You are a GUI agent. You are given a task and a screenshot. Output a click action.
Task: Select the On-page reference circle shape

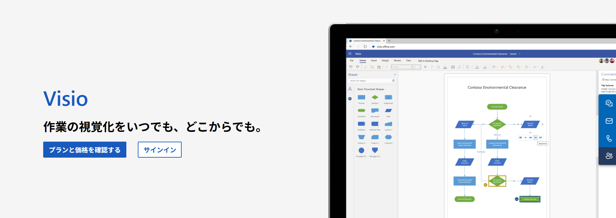(361, 150)
